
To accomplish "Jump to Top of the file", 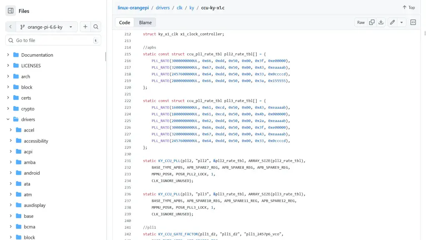I will coord(409,7).
